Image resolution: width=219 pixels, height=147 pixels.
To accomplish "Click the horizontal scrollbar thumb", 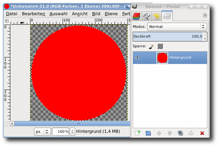I will point(72,123).
